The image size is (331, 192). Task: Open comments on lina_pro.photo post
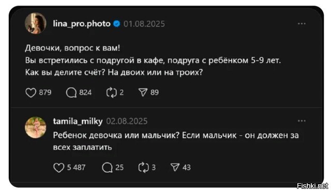click(x=71, y=92)
